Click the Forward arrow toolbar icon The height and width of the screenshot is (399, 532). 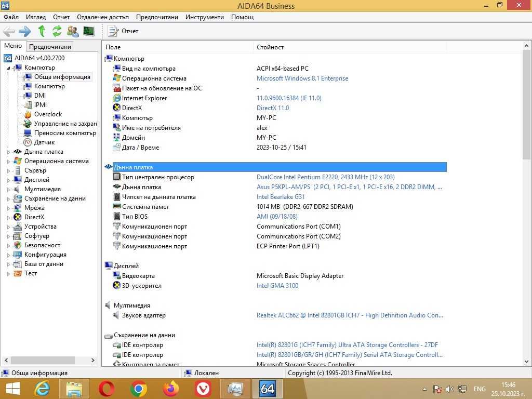click(25, 31)
